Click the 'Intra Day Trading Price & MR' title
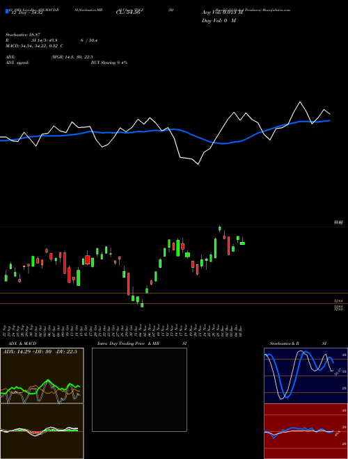Screen dimensions: 348x459 pyautogui.click(x=129, y=344)
